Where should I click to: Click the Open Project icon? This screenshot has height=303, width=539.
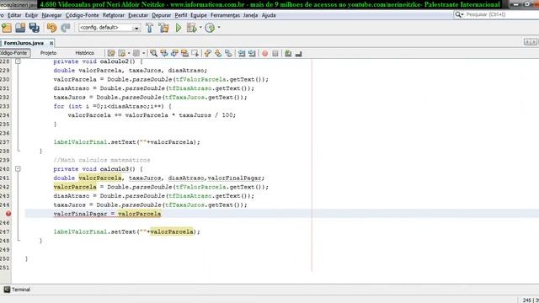[x=20, y=28]
